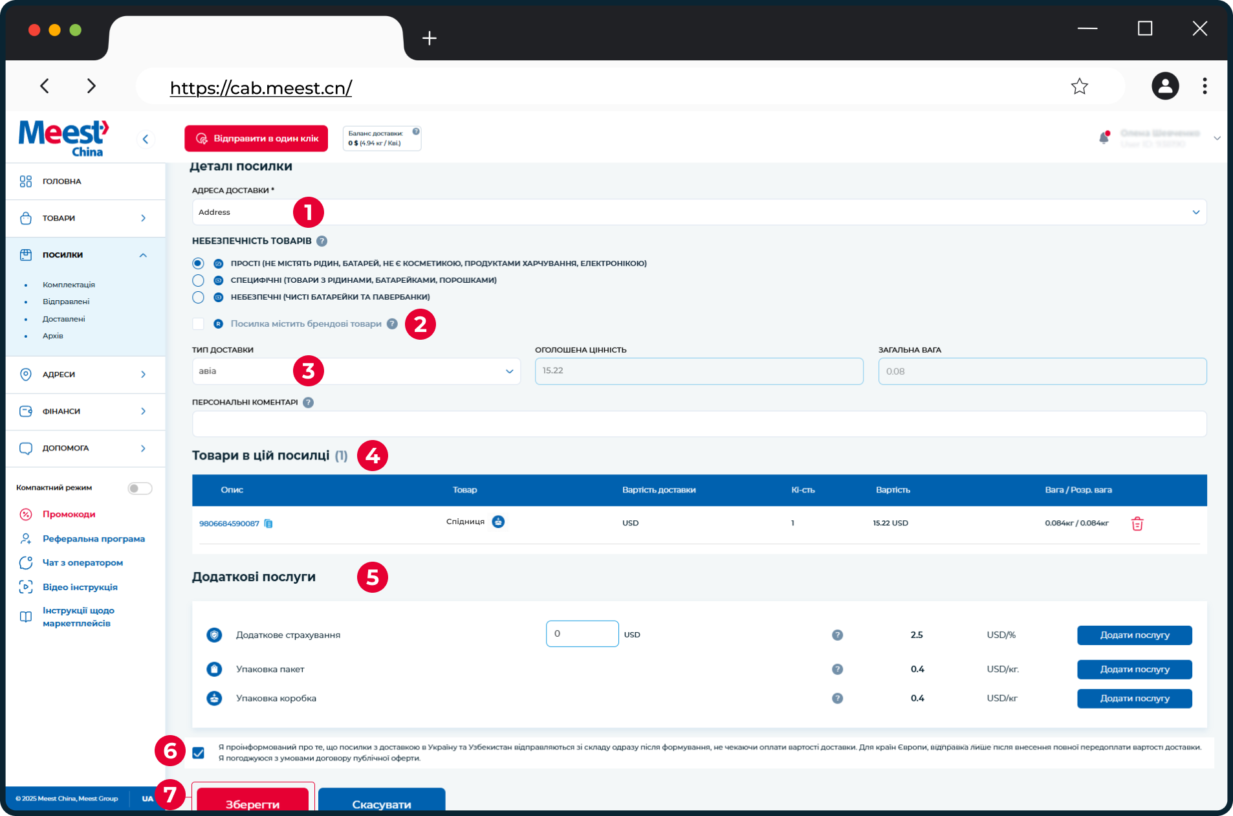Open the help icon beside Небезпечність товарів
1233x816 pixels.
322,241
